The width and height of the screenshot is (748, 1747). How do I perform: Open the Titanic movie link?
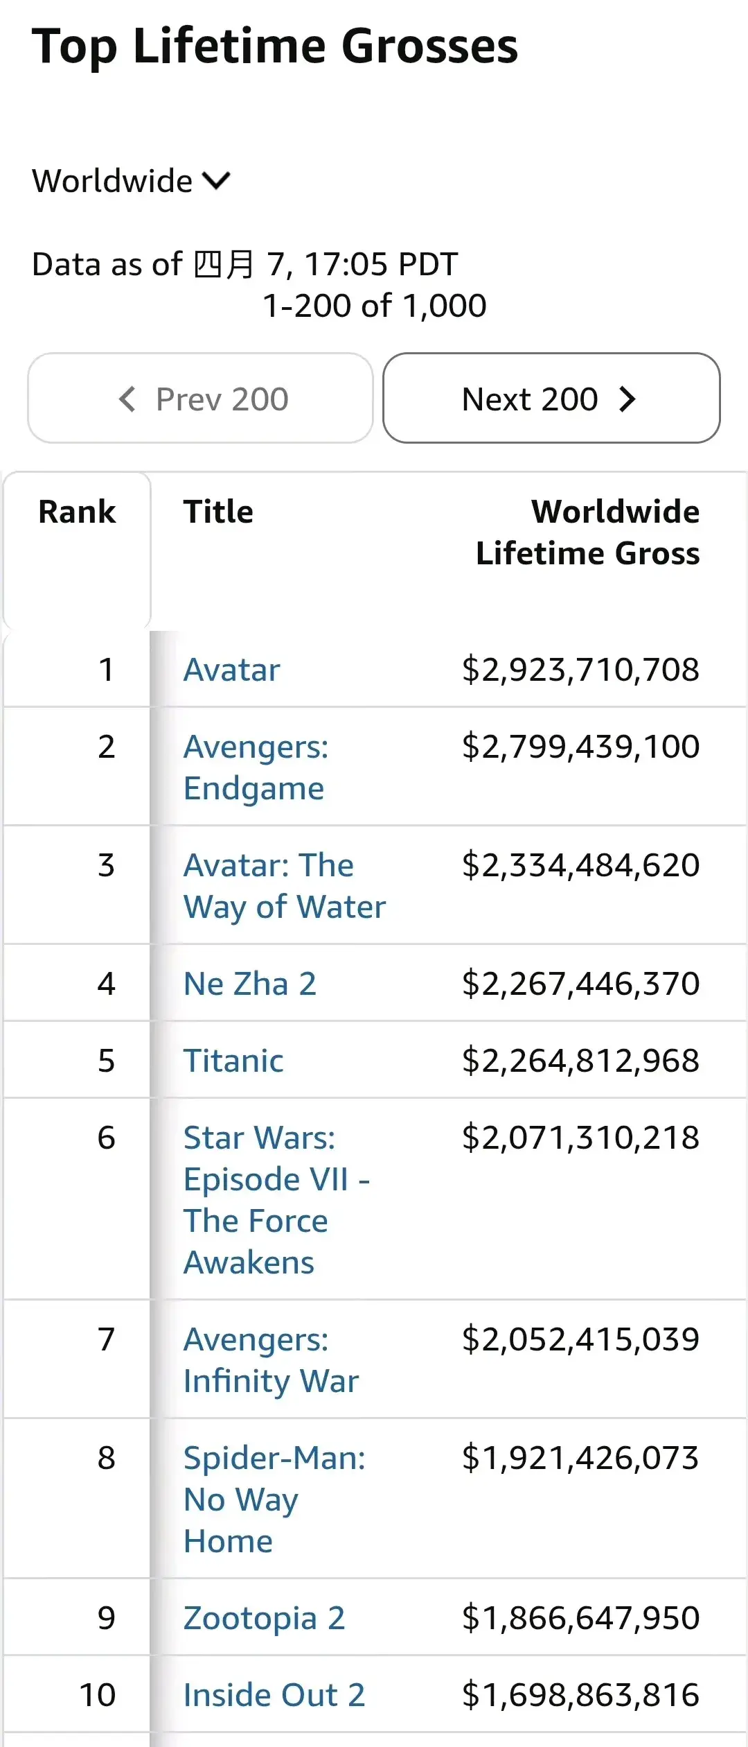click(233, 1061)
